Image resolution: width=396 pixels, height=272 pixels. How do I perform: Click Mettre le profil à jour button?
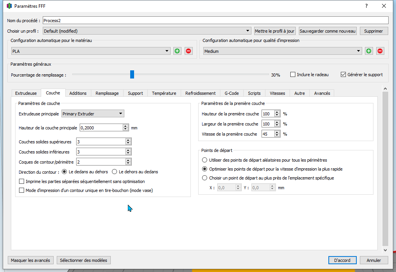click(274, 31)
